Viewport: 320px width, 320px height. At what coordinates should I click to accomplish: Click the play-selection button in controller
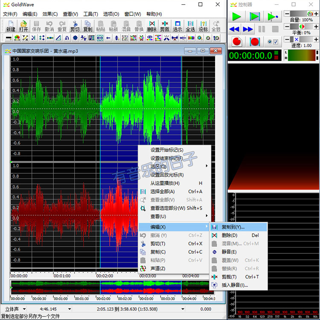click(x=255, y=17)
